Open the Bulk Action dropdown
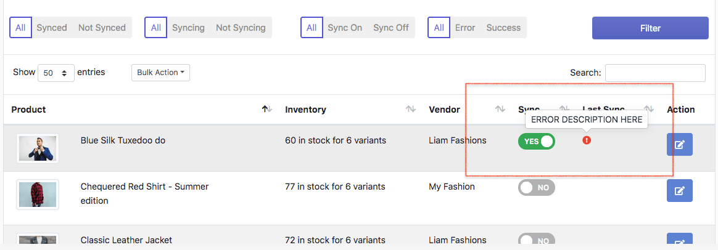Image resolution: width=718 pixels, height=250 pixels. [x=160, y=73]
